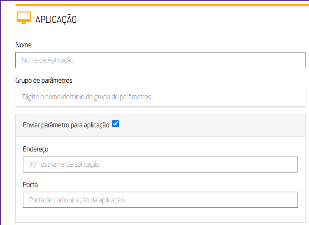The image size is (309, 225).
Task: Focus the Porta de comunicação input
Action: 160,200
